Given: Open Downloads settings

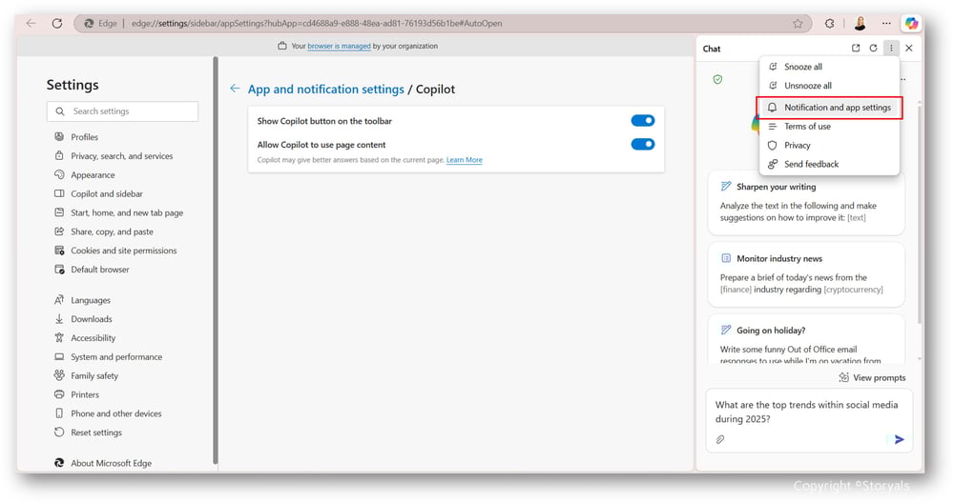Looking at the screenshot, I should pos(83,319).
